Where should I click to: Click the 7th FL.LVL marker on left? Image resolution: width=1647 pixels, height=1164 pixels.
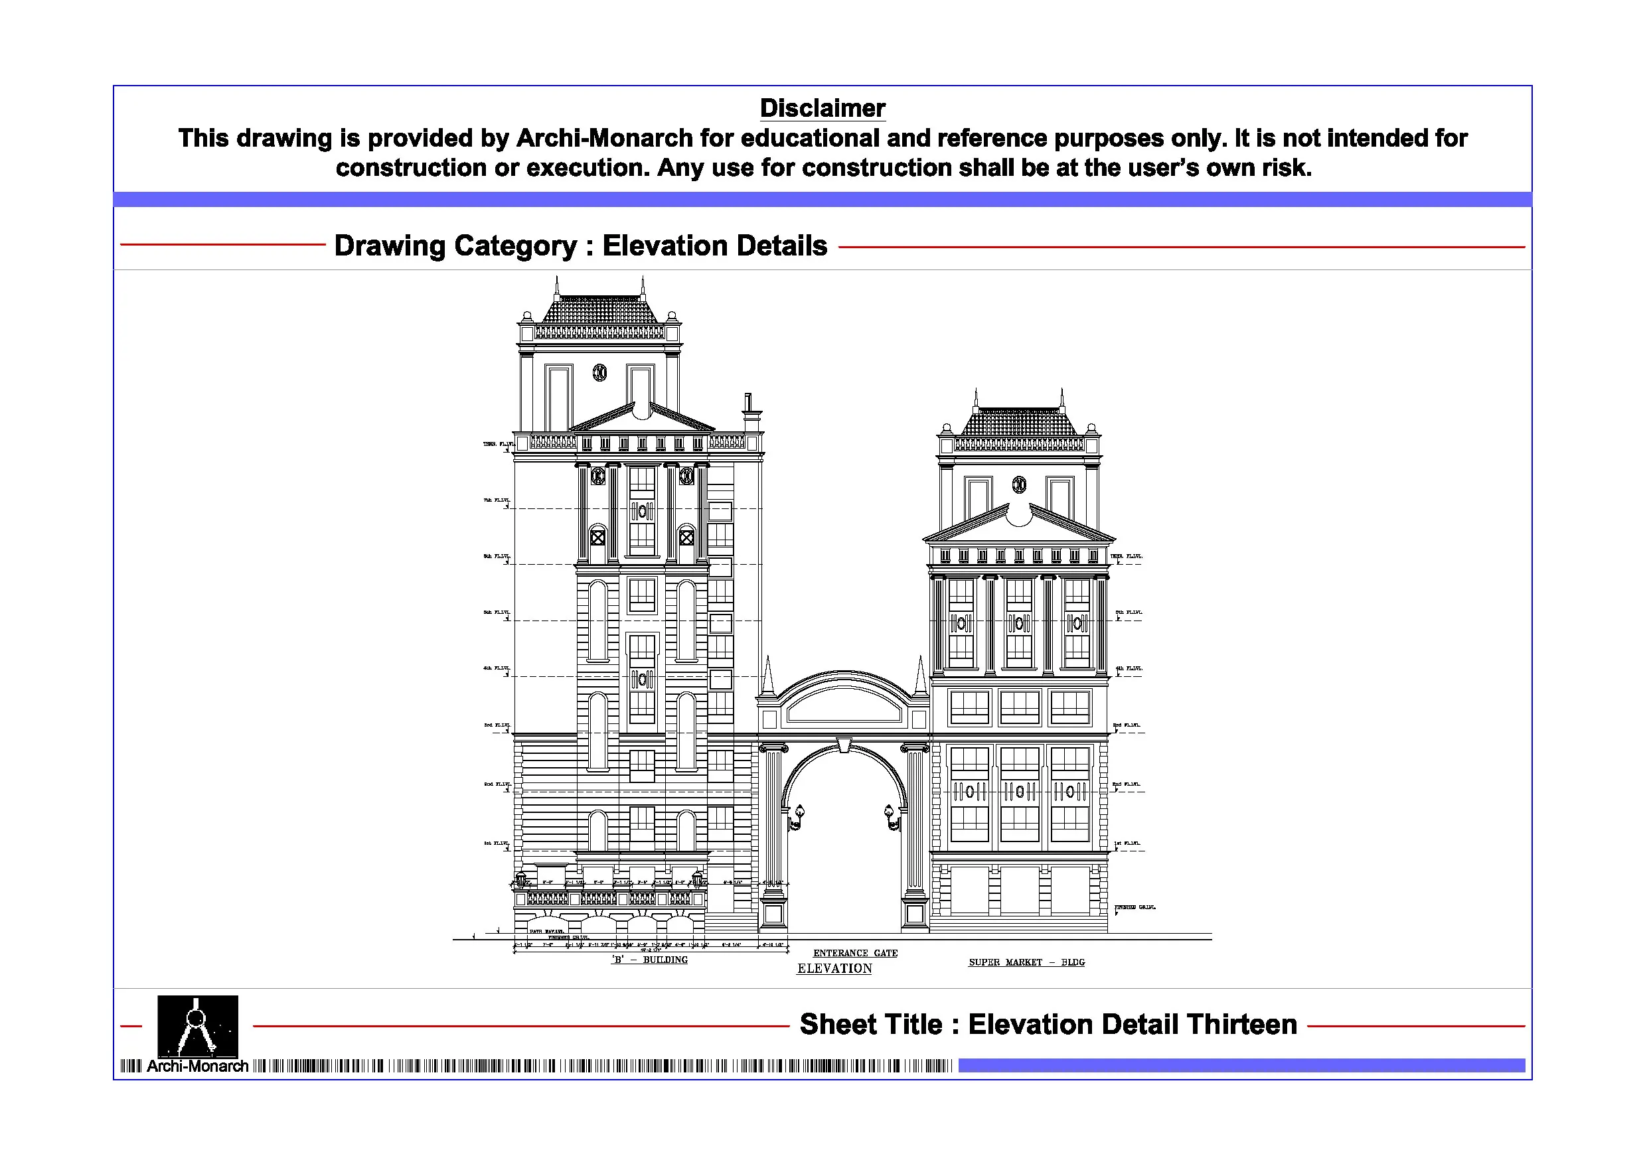coord(497,500)
